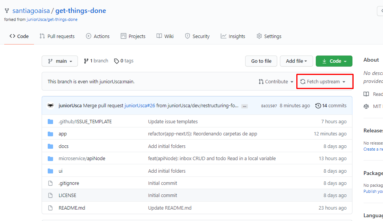Open the docs folder
The image size is (383, 221).
click(x=63, y=146)
